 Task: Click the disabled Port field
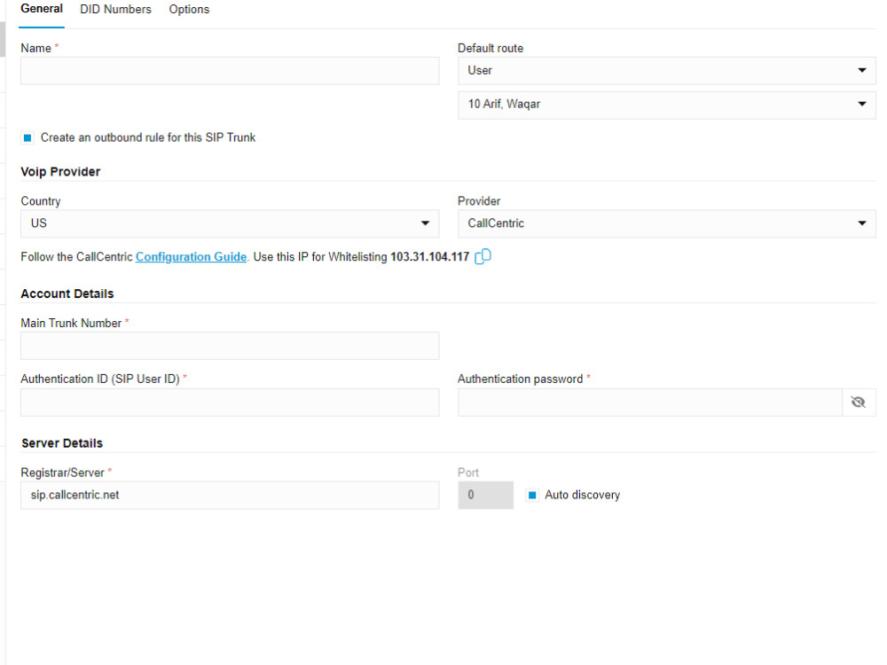point(485,495)
